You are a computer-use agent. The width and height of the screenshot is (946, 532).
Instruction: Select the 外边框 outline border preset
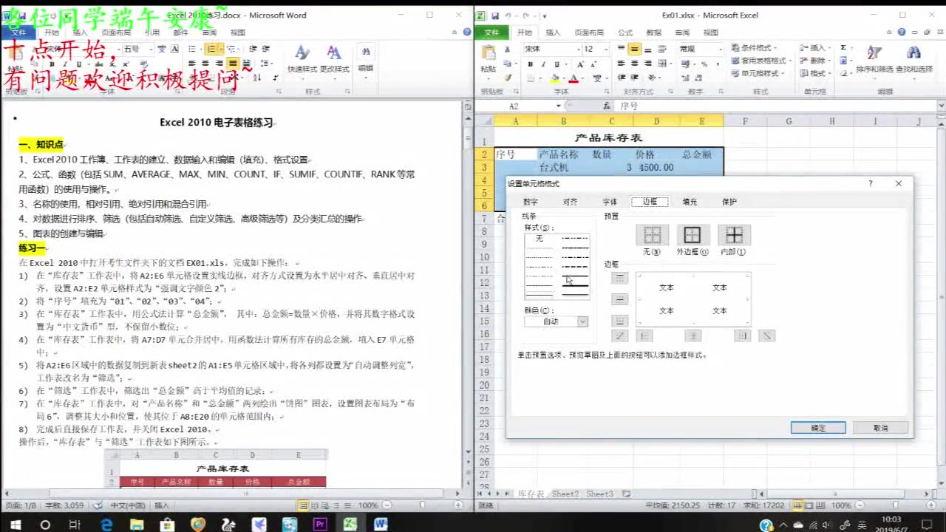(692, 235)
